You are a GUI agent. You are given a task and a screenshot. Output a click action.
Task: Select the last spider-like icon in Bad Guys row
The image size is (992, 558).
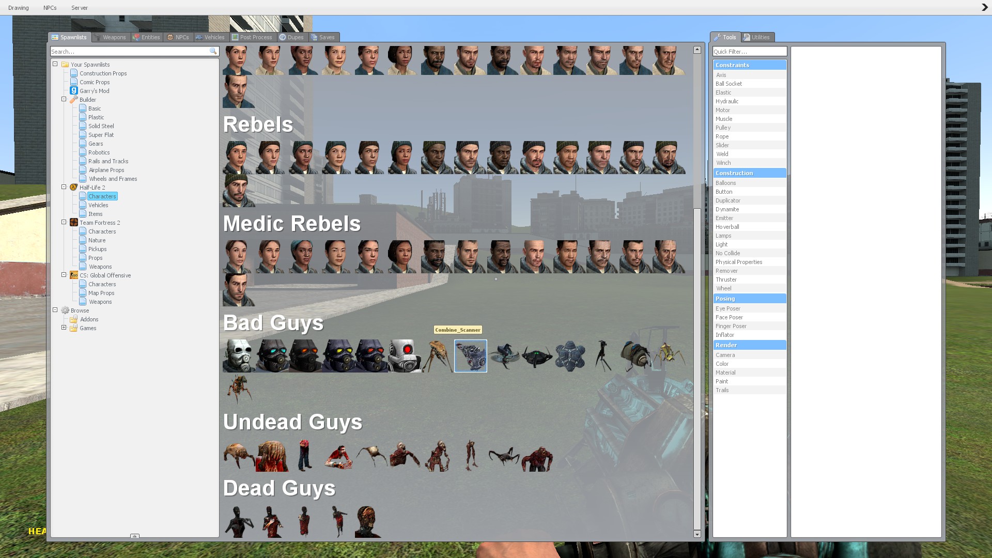pos(669,356)
